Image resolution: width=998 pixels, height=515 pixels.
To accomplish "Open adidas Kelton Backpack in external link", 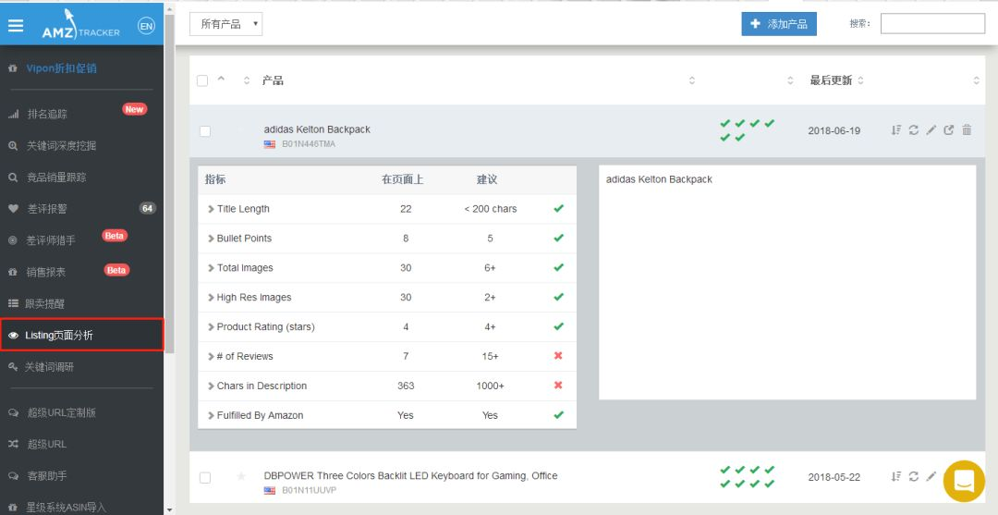I will [x=949, y=129].
